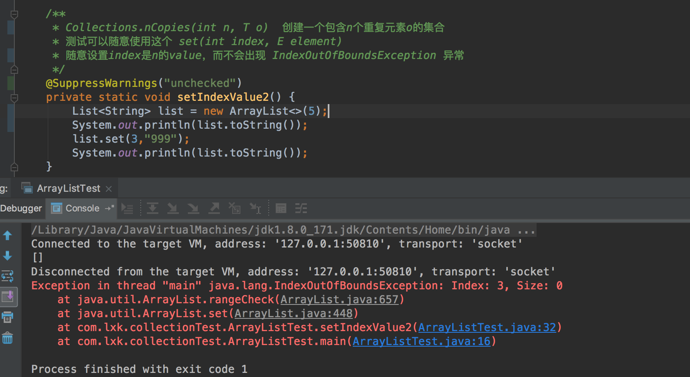Click the Up the Stack Trace arrow
The height and width of the screenshot is (377, 690).
point(7,236)
